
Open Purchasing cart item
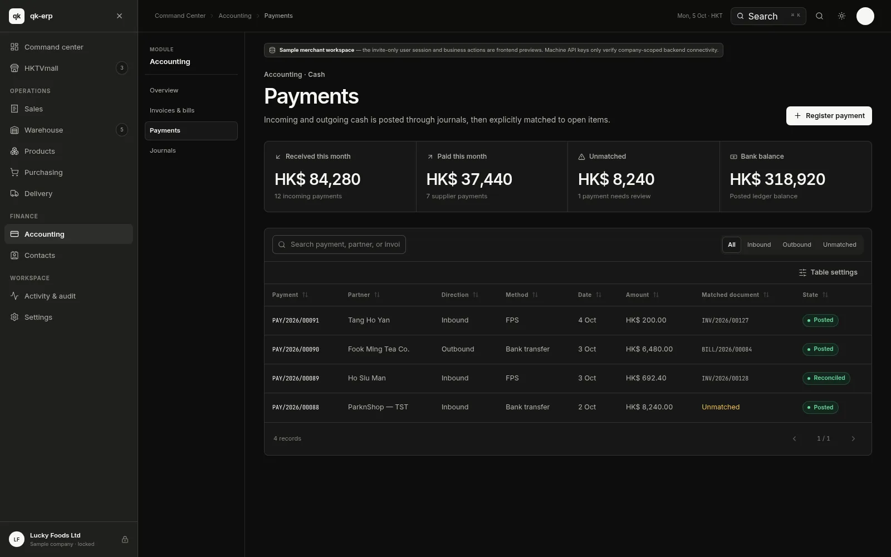[x=68, y=172]
